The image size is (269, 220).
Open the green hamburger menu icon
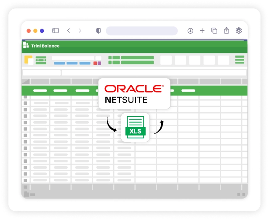(240, 60)
